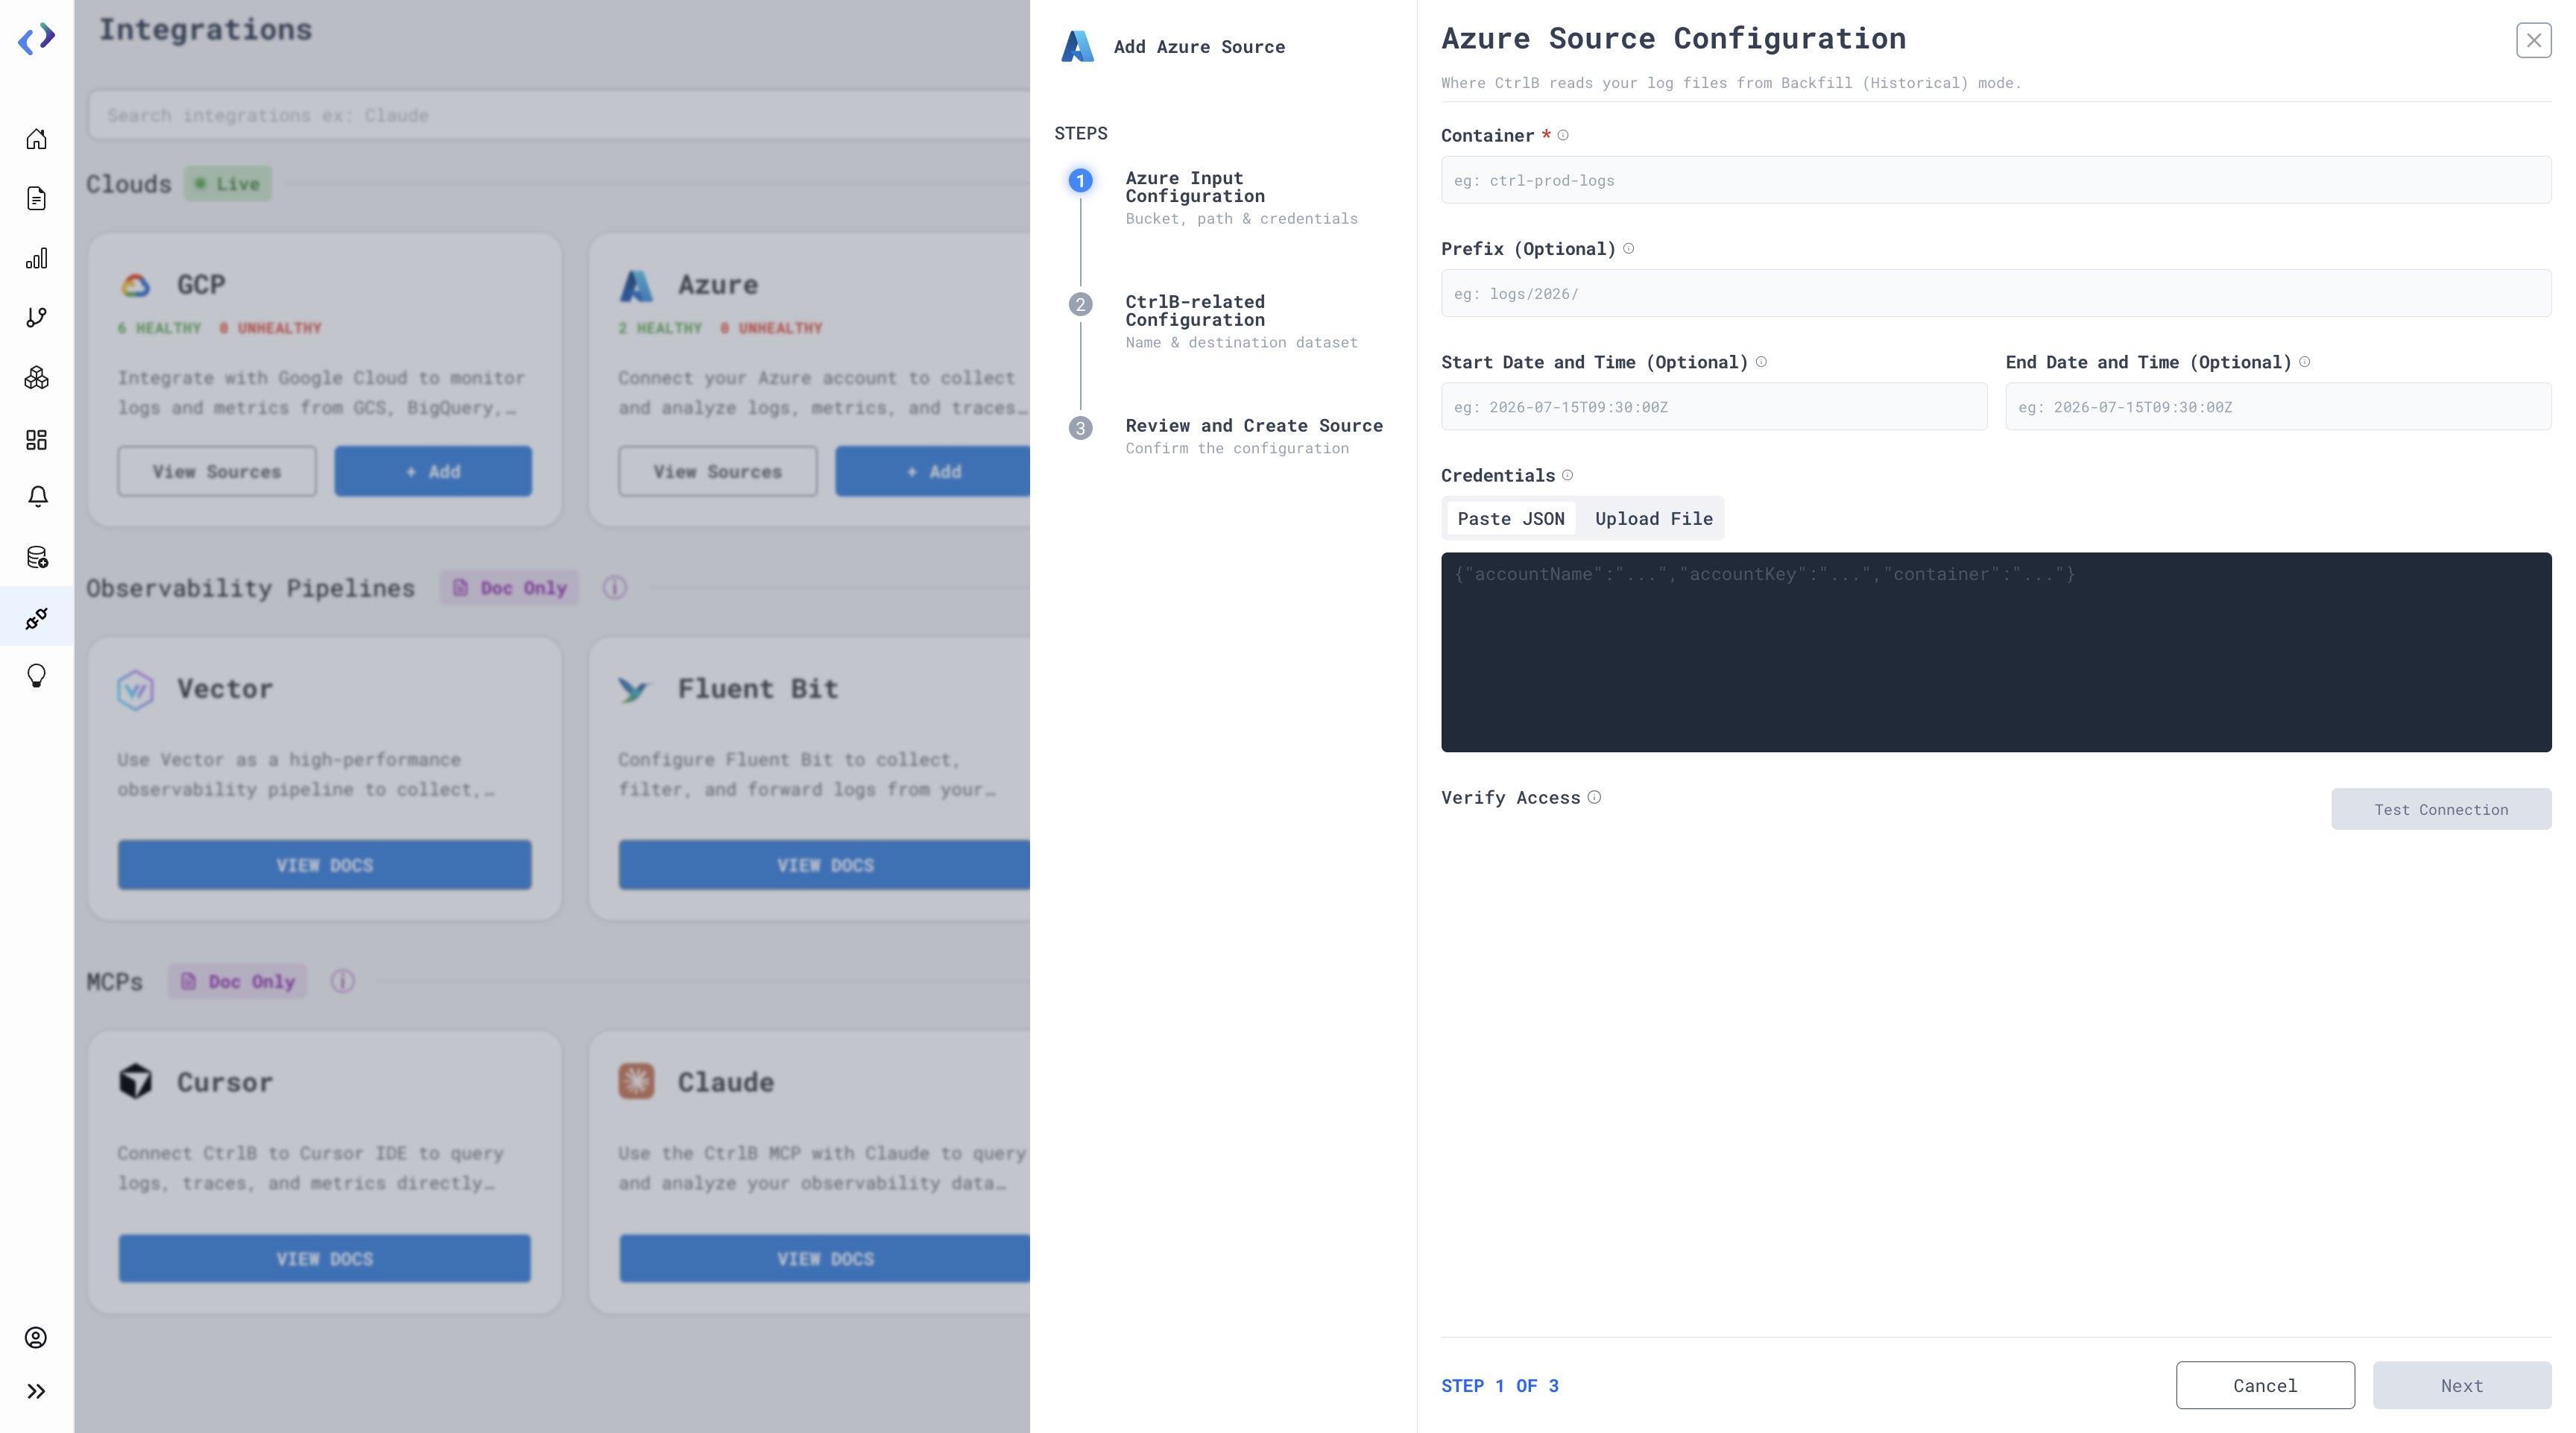Viewport: 2576px width, 1433px height.
Task: Click info icon beside Observability Pipelines Doc Only
Action: coord(615,588)
